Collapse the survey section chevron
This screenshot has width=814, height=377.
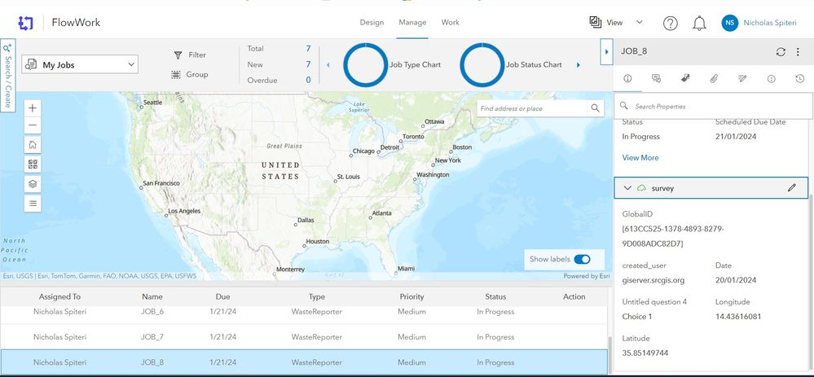[627, 188]
